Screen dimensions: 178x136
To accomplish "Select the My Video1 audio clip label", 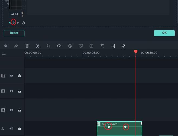I will point(109,124).
